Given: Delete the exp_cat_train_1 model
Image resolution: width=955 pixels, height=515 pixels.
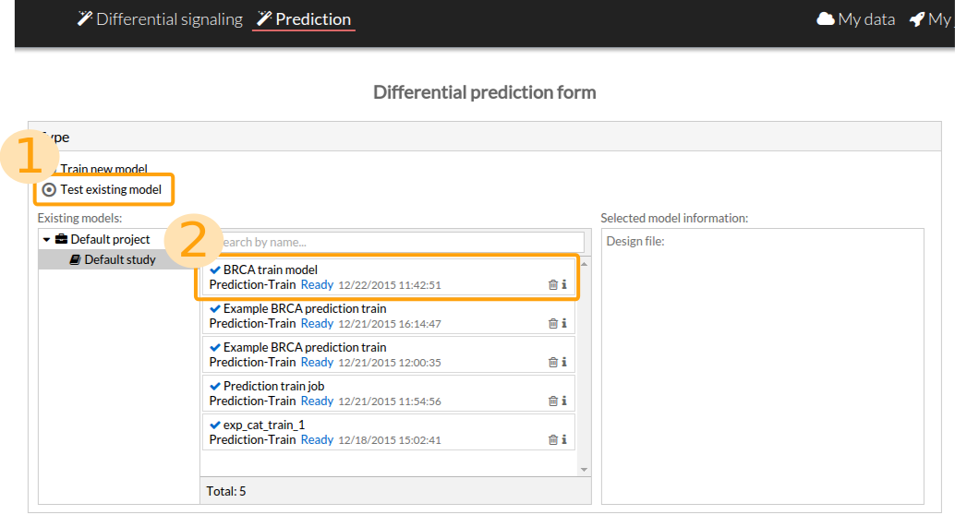Looking at the screenshot, I should click(x=552, y=440).
